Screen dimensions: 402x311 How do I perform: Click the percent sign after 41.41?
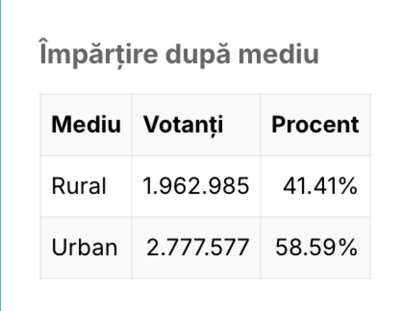[348, 186]
